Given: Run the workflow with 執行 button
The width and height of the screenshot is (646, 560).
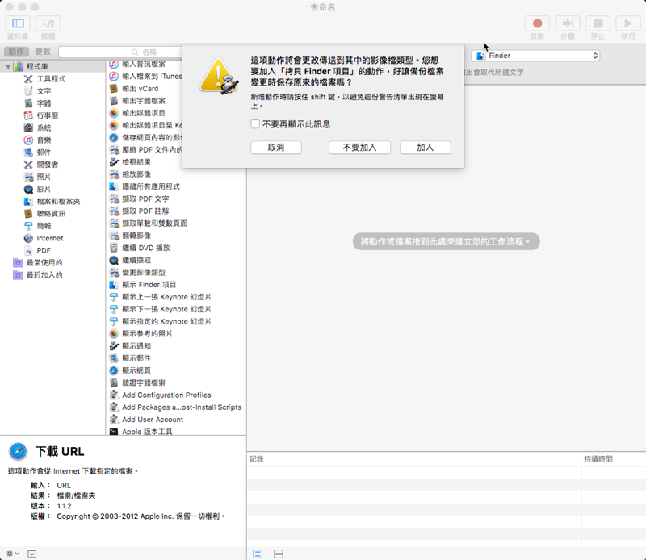Looking at the screenshot, I should (628, 23).
